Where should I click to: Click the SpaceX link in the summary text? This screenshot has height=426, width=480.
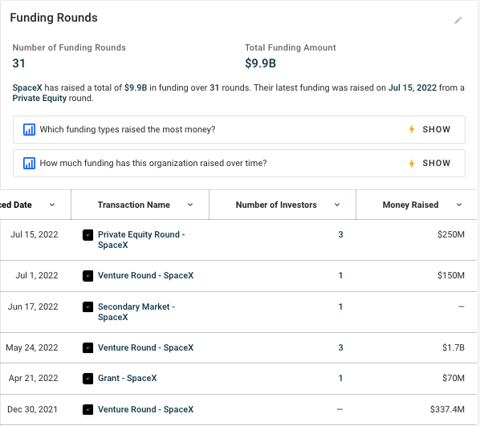tap(27, 87)
